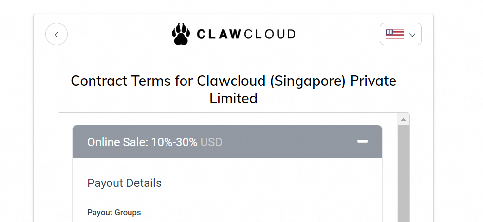
Task: Click "Limited" in the heading
Action: 233,98
